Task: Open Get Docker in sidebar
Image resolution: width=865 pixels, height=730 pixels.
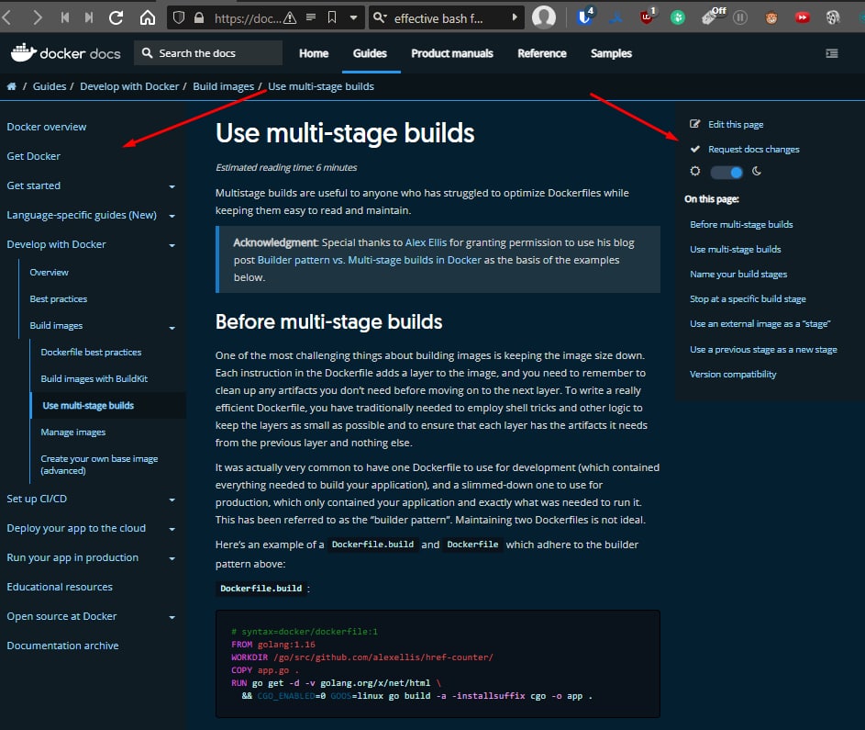Action: click(34, 156)
